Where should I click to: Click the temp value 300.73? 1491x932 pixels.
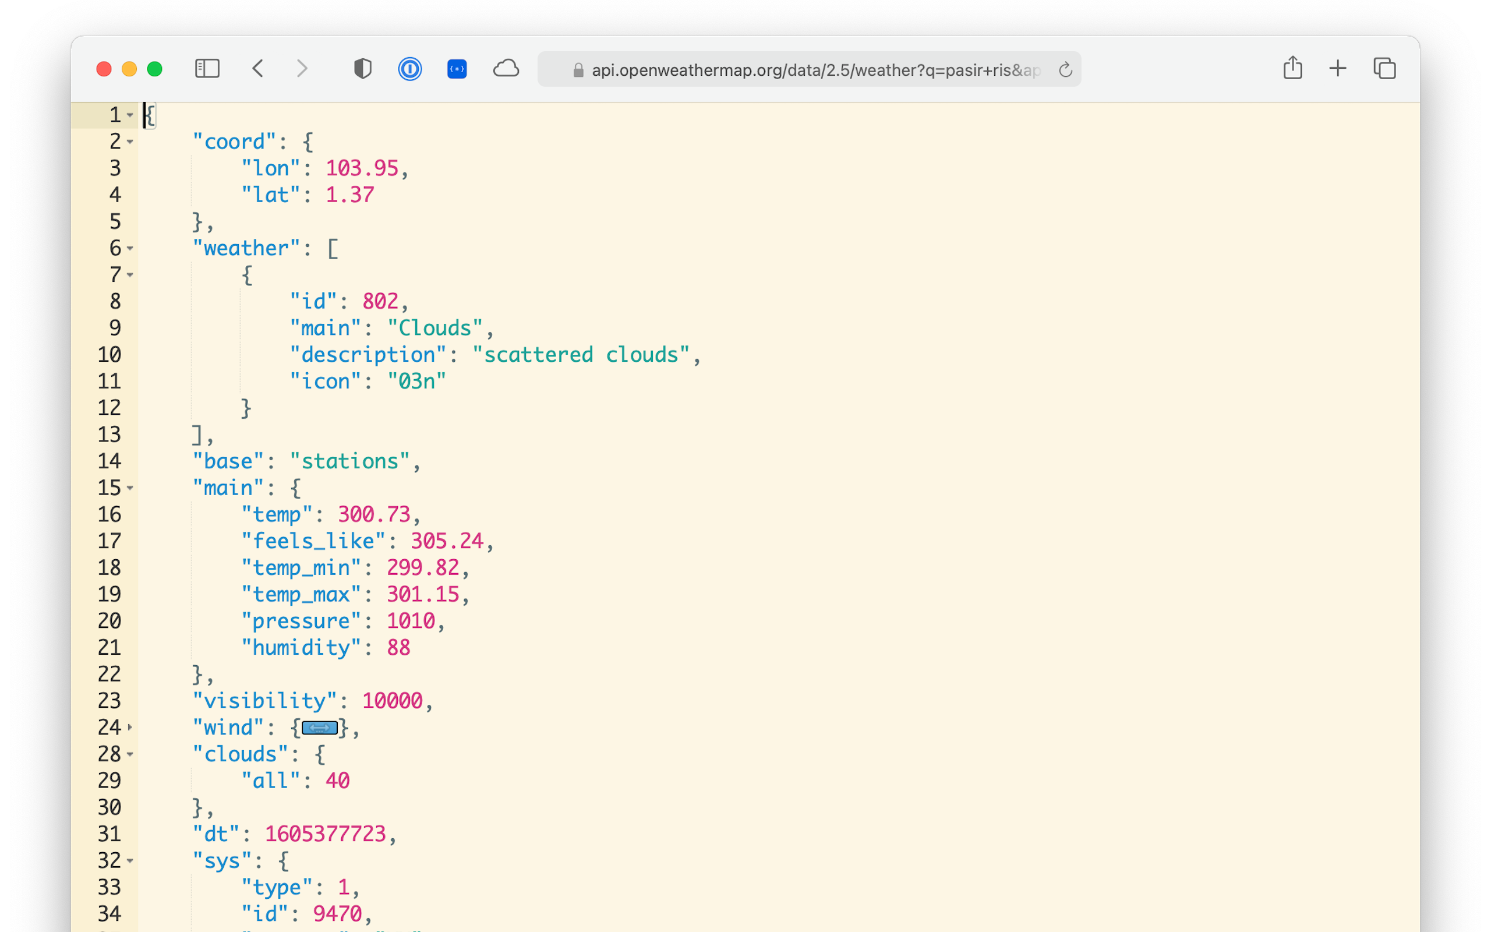[374, 514]
